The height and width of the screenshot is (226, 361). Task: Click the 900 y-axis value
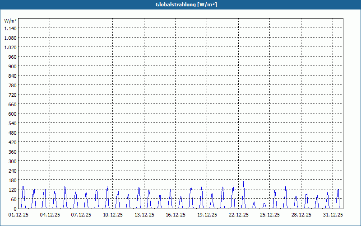point(13,66)
